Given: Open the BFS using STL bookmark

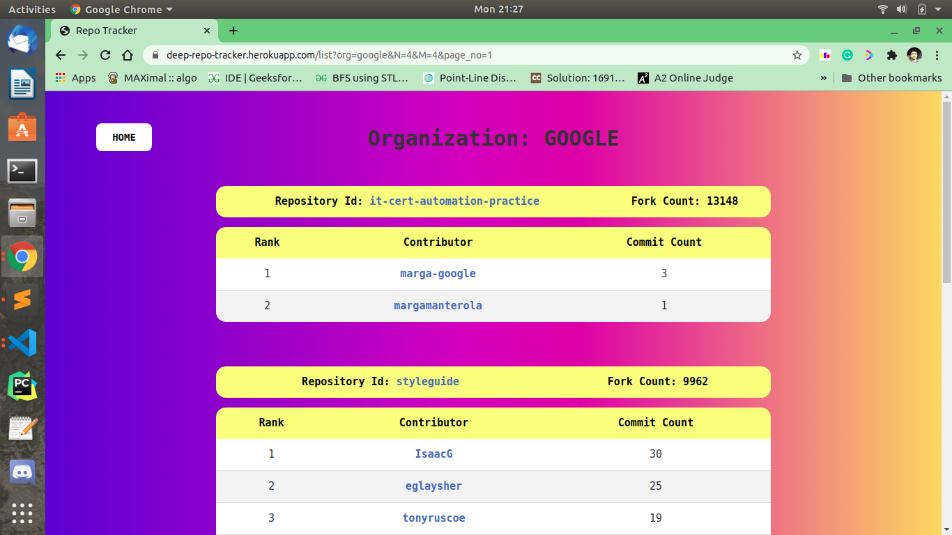Looking at the screenshot, I should click(x=362, y=78).
